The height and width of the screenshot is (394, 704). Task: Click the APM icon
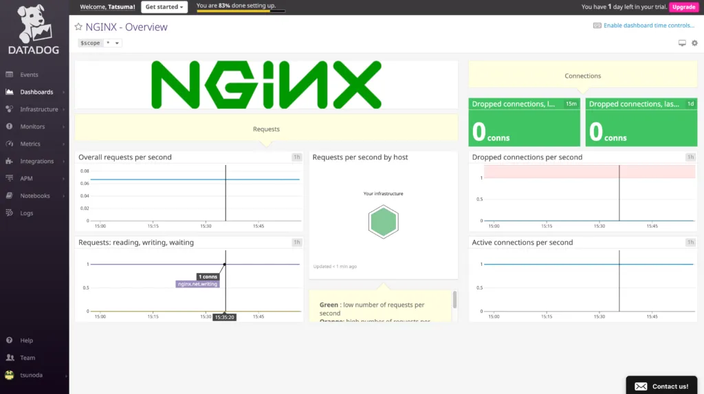coord(10,178)
